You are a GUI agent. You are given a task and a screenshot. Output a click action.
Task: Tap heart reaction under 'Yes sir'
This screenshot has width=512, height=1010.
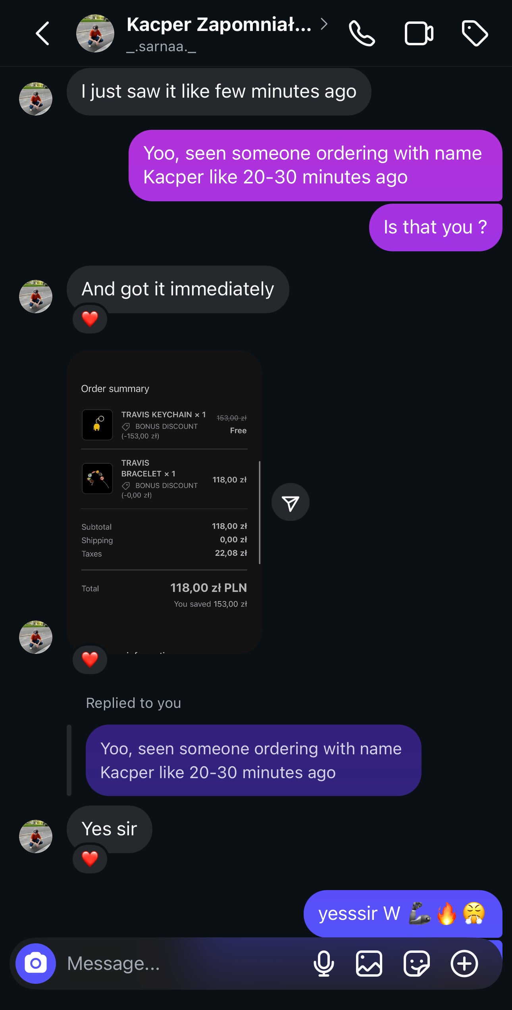90,859
